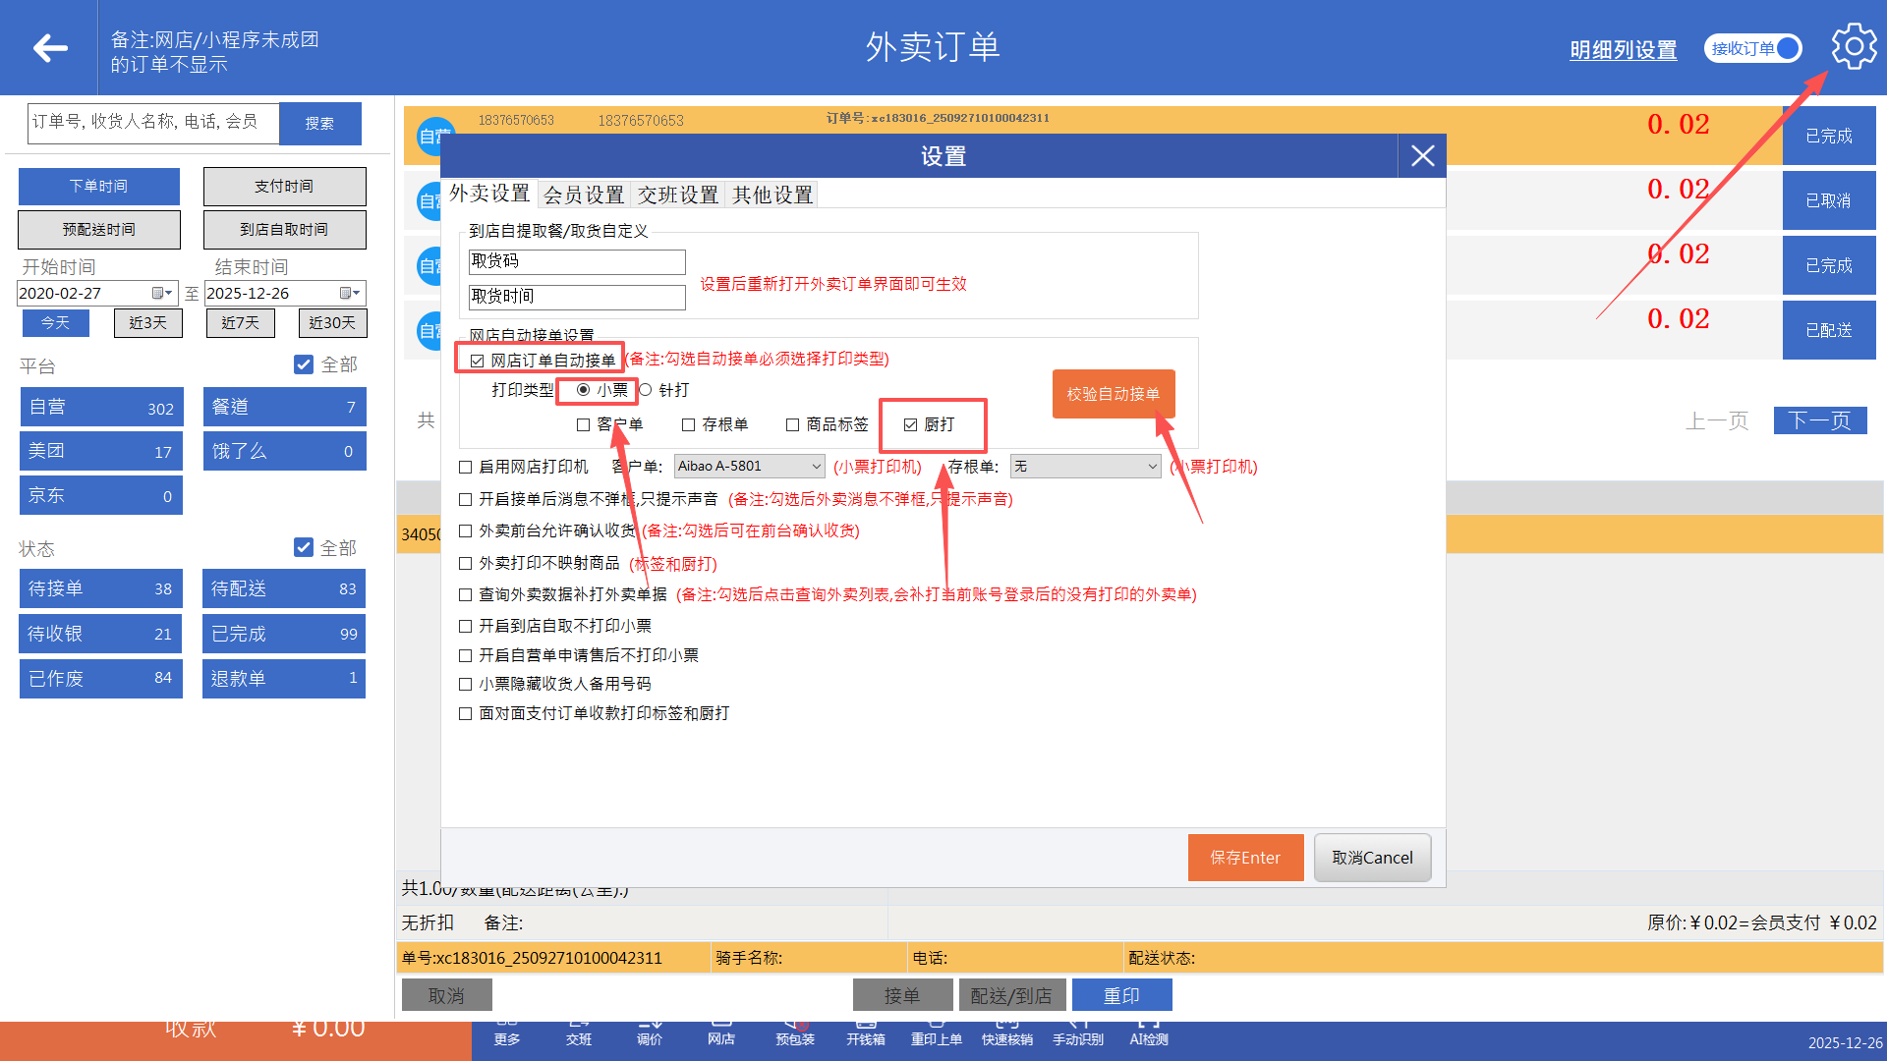Switch to 其他设置 tab
The image size is (1887, 1061).
(x=772, y=195)
